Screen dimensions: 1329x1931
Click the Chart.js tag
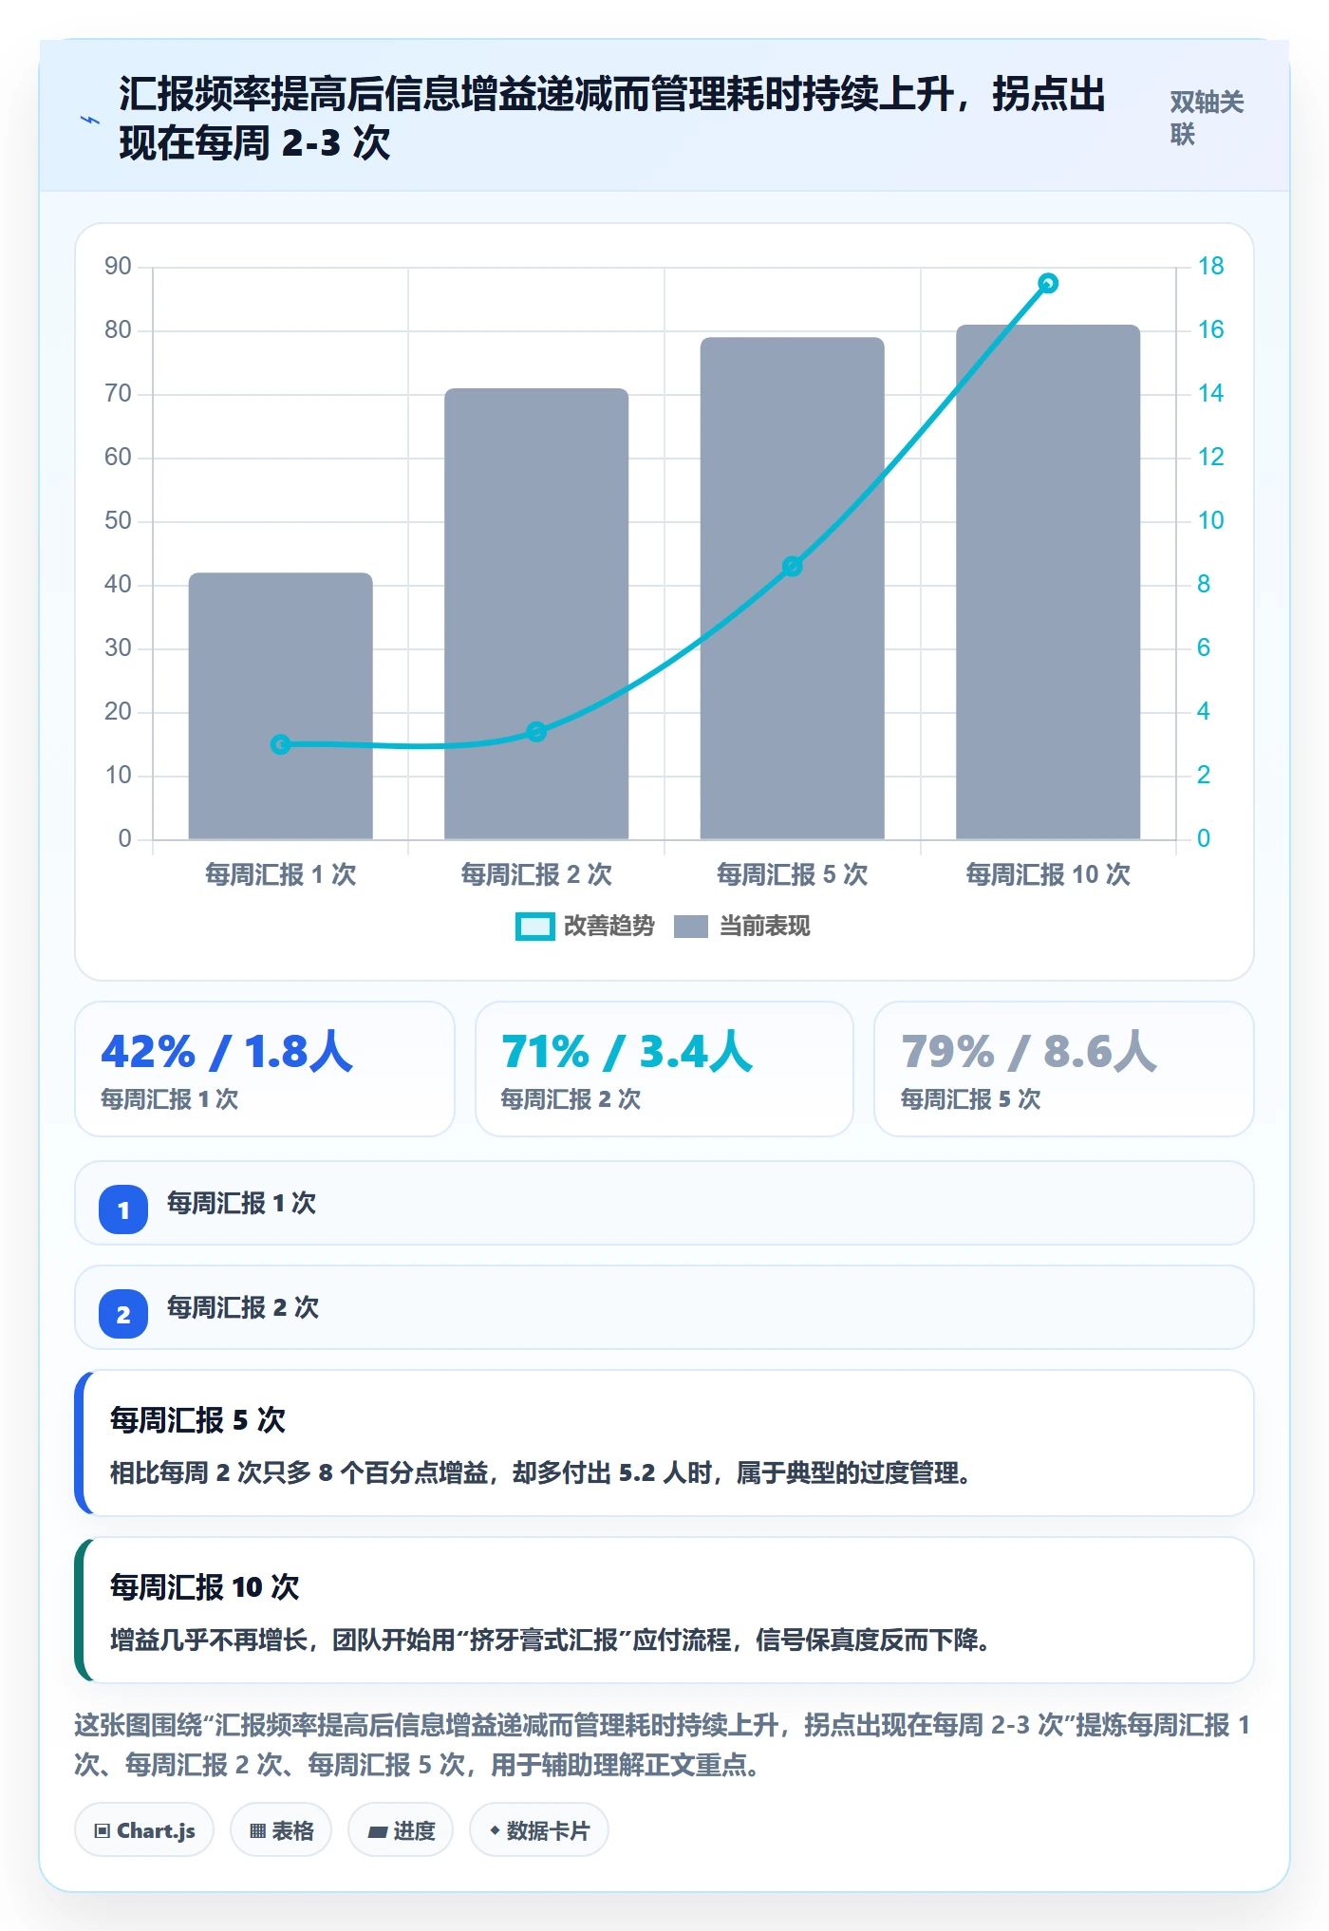click(144, 1830)
